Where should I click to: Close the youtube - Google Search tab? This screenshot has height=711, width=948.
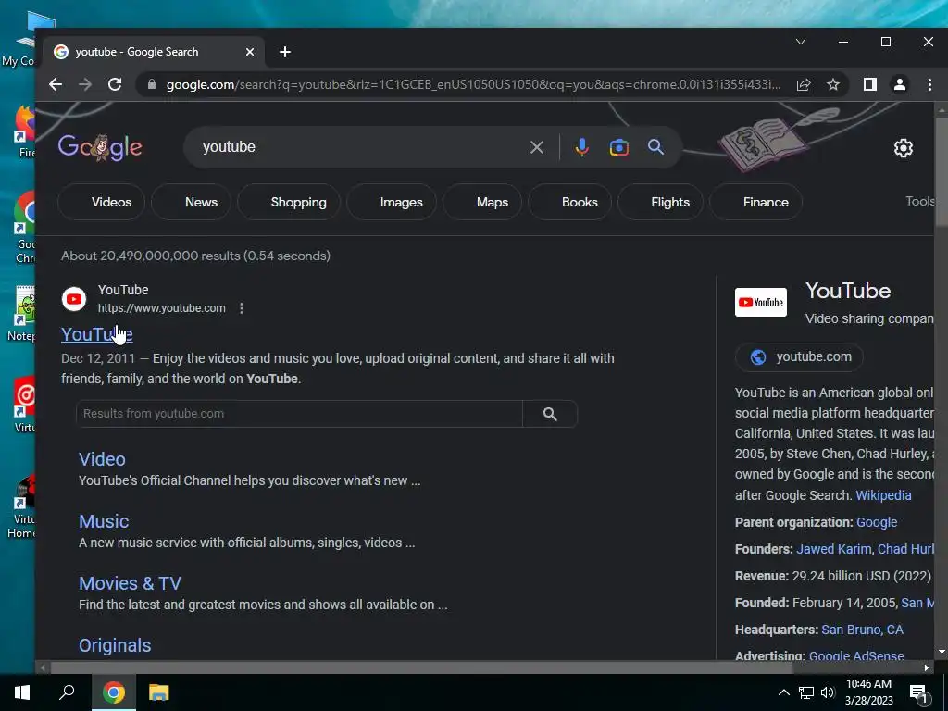[250, 52]
